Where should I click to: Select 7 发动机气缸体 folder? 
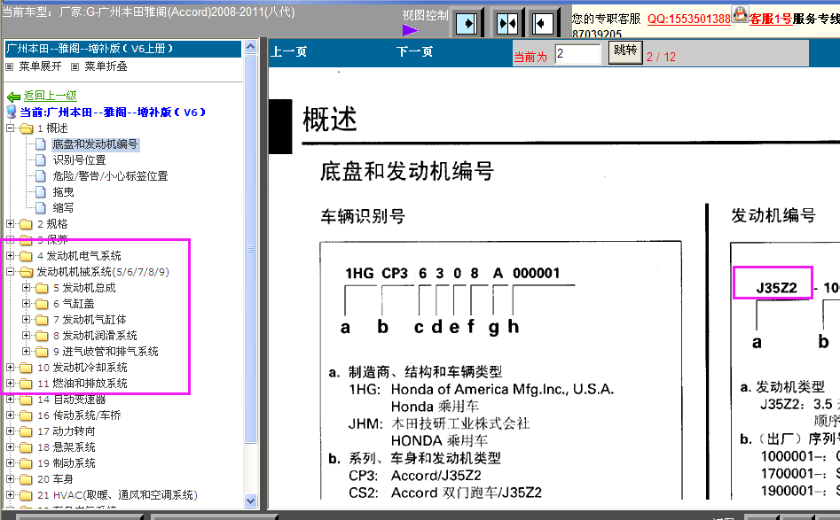point(90,320)
